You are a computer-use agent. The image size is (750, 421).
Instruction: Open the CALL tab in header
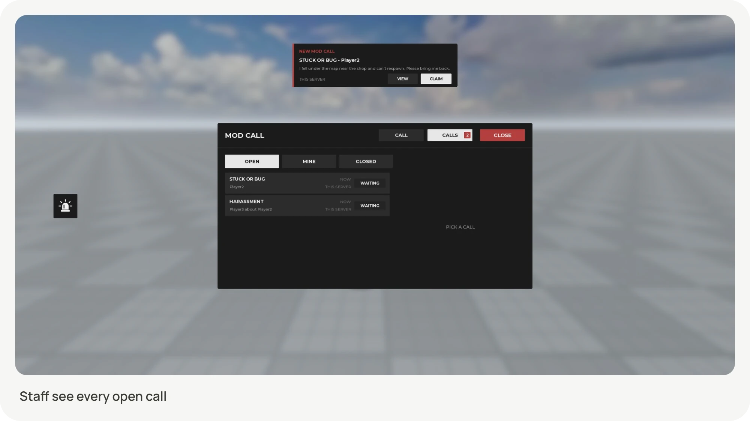[401, 135]
